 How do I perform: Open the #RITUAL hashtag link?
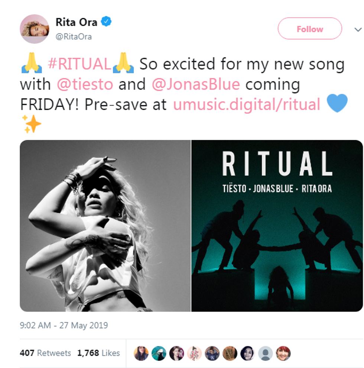click(79, 64)
